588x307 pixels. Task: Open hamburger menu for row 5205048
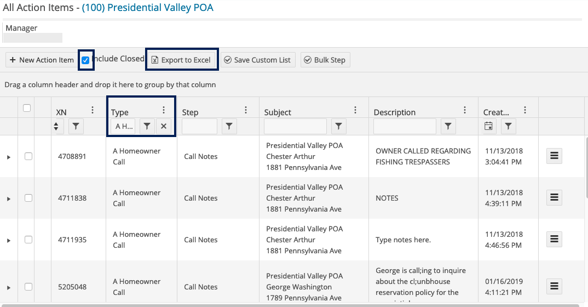click(x=554, y=286)
